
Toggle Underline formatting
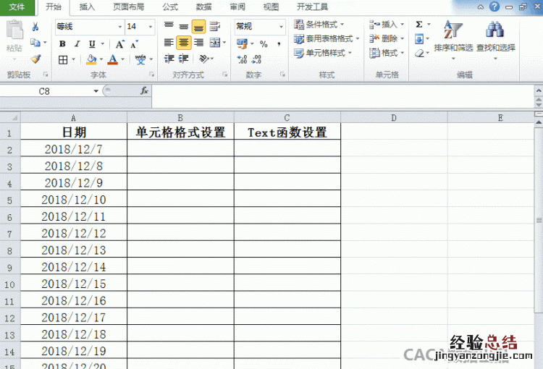pyautogui.click(x=92, y=44)
